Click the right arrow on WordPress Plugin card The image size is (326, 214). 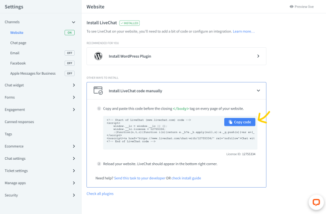pyautogui.click(x=258, y=56)
